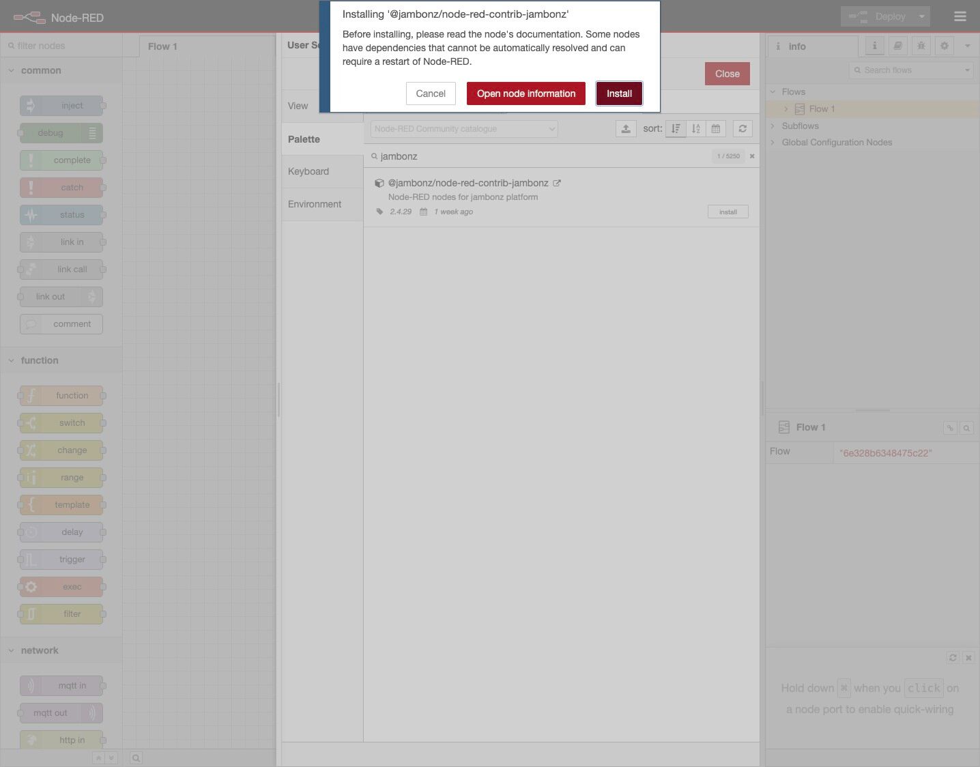Collapse the function palette category
The image size is (980, 767).
tap(61, 360)
